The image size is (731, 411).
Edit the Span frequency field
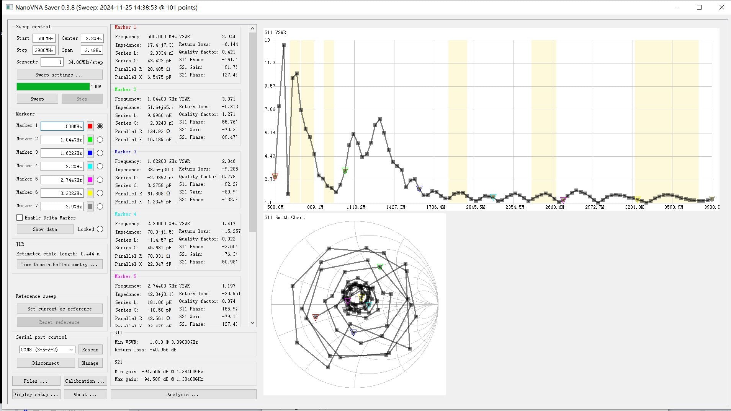(92, 50)
